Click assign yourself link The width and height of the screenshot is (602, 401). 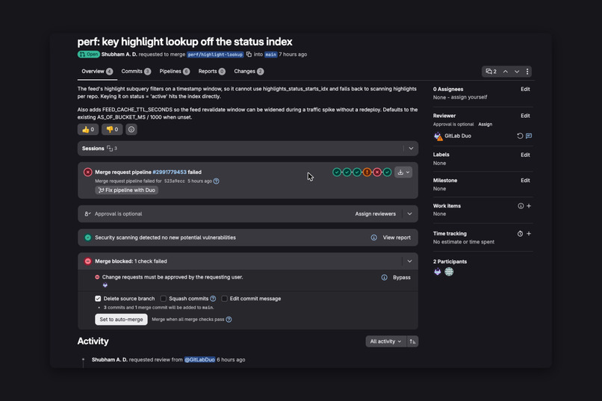pyautogui.click(x=469, y=97)
